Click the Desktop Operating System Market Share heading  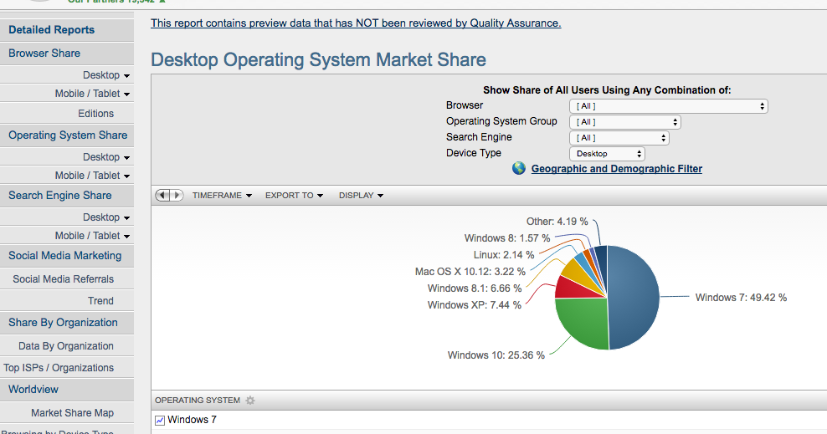click(x=319, y=59)
